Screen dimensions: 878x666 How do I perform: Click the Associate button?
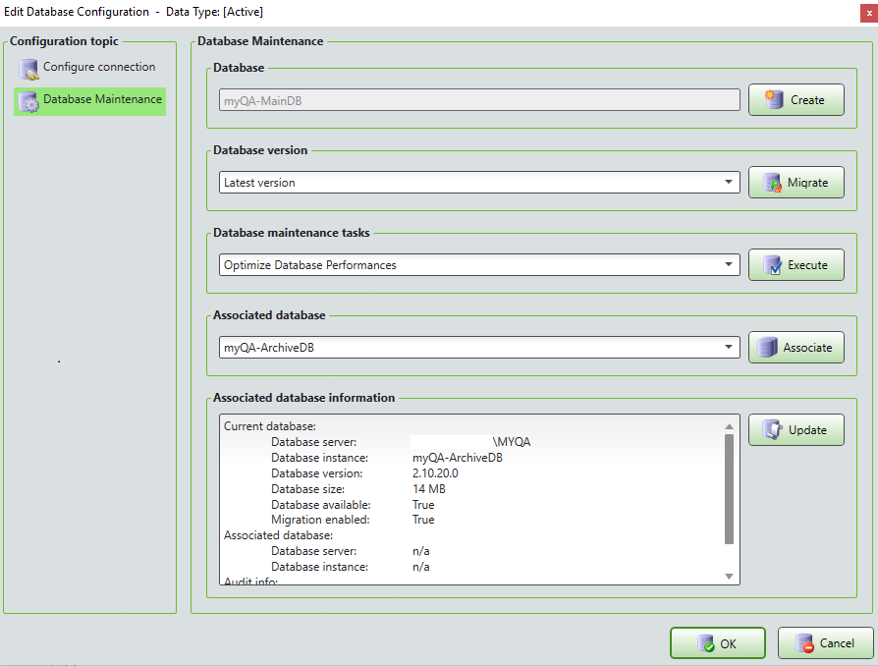pyautogui.click(x=796, y=348)
